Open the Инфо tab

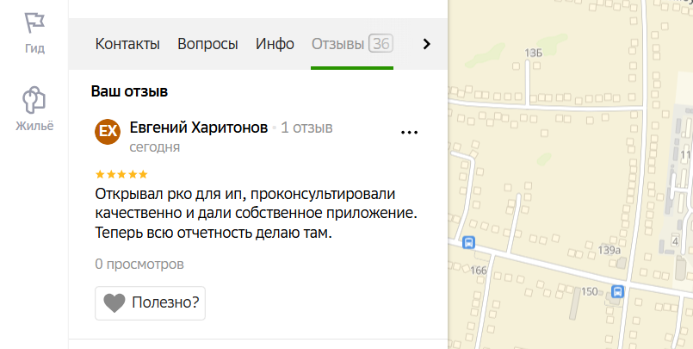pyautogui.click(x=275, y=44)
